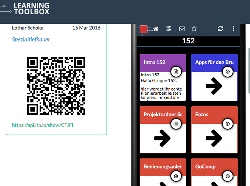This screenshot has width=250, height=186.
Task: Click the compass badge on GoConqr tile
Action: (228, 176)
